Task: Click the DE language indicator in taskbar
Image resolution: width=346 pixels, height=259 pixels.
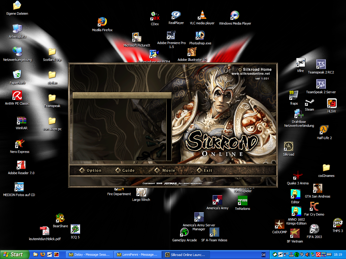Action: pyautogui.click(x=264, y=255)
